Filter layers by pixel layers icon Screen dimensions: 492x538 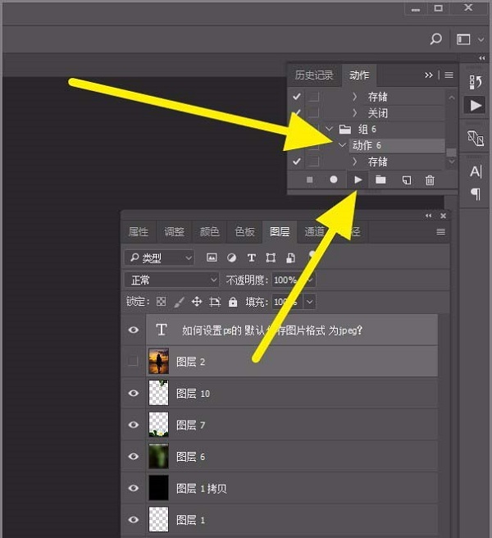point(212,258)
